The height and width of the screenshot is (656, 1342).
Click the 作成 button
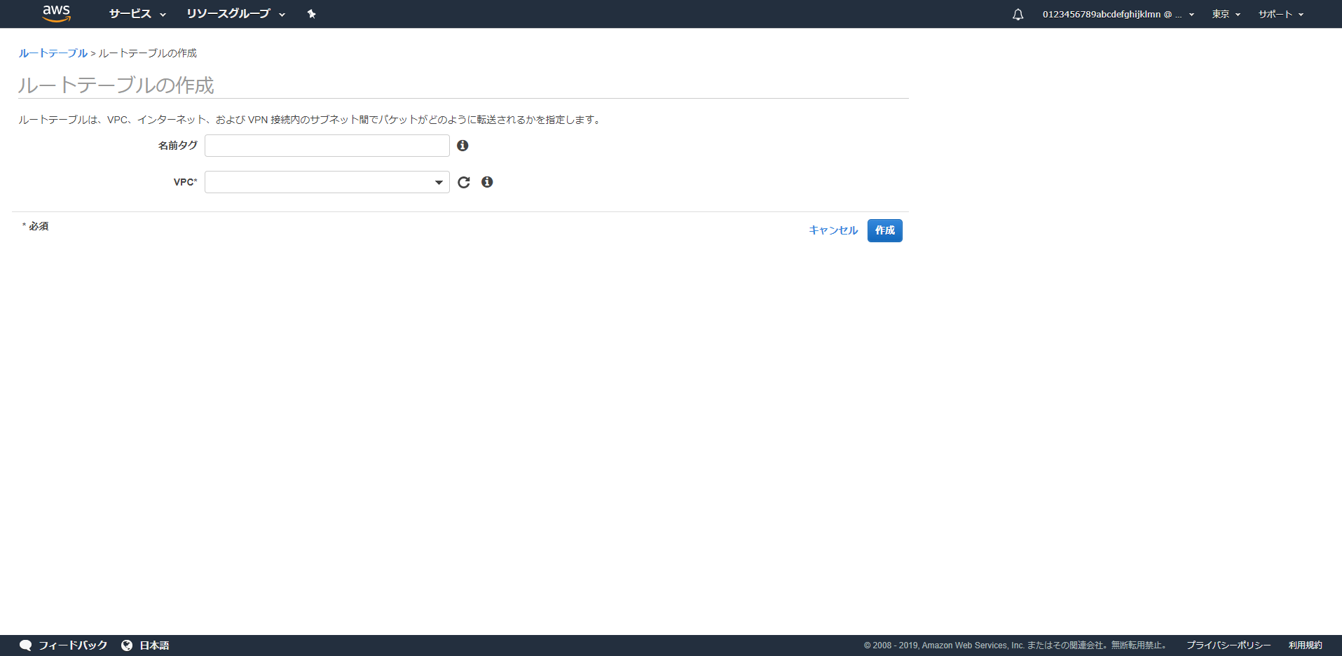(x=884, y=230)
